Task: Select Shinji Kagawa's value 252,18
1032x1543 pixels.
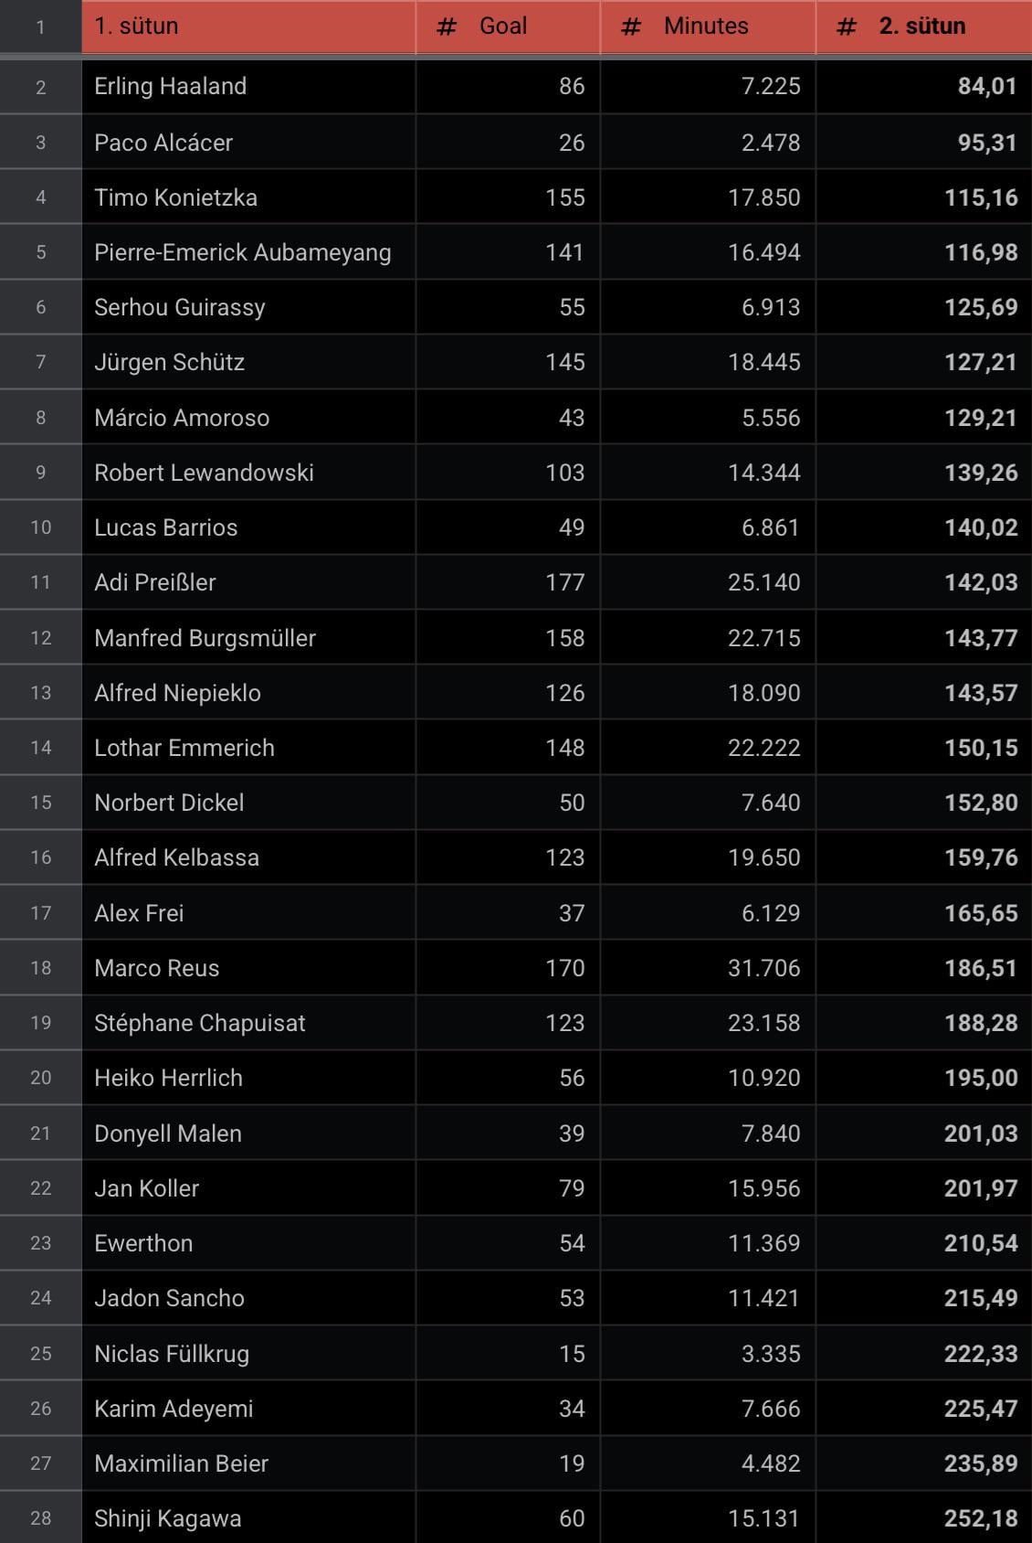Action: tap(981, 1518)
